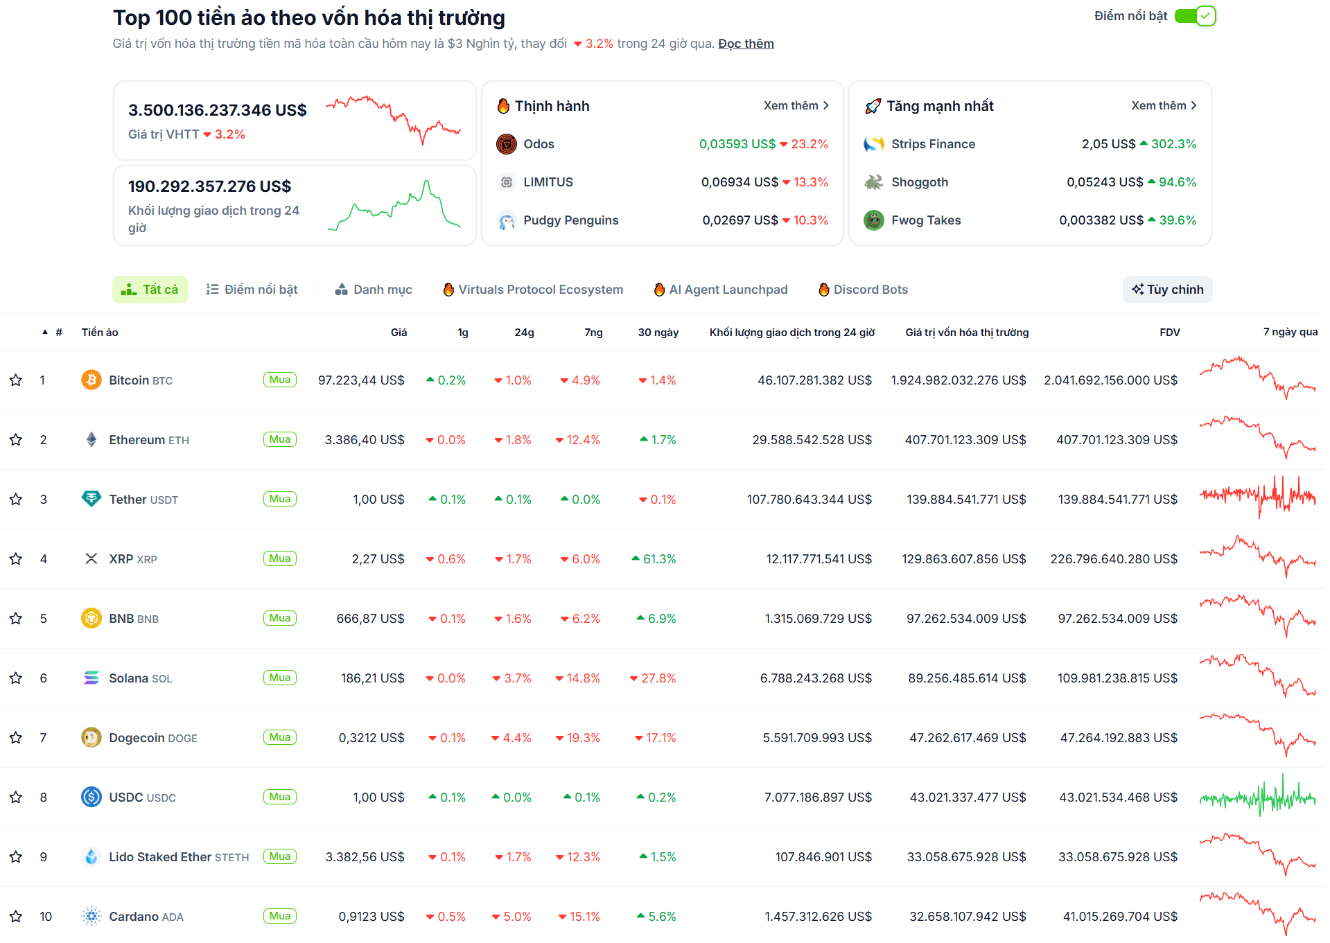Click the USDC coin logo
This screenshot has width=1330, height=943.
pyautogui.click(x=91, y=797)
